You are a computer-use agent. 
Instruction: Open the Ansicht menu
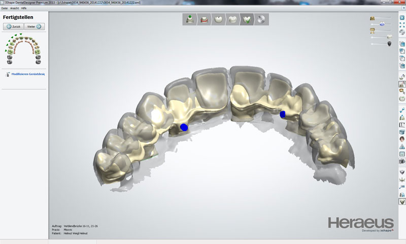[14, 9]
